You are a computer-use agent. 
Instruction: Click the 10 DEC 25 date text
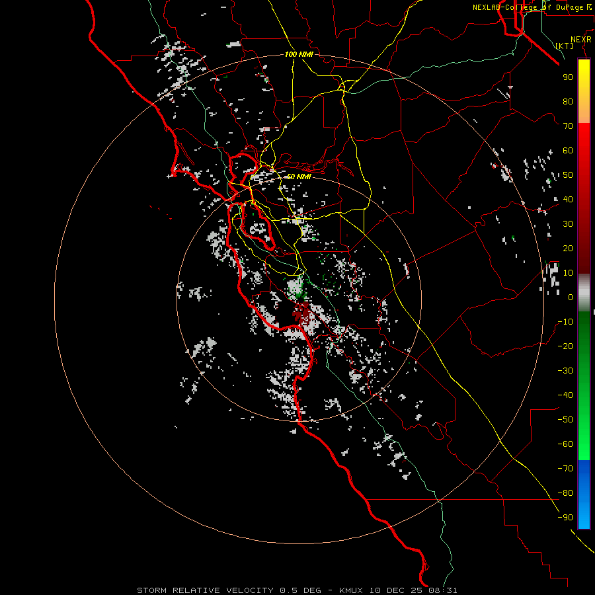[x=396, y=590]
